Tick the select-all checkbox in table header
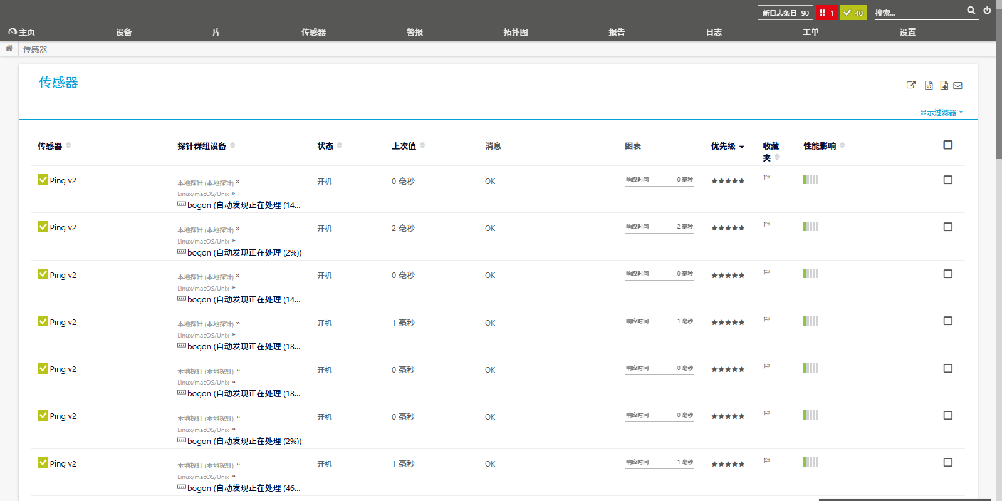 pyautogui.click(x=947, y=145)
